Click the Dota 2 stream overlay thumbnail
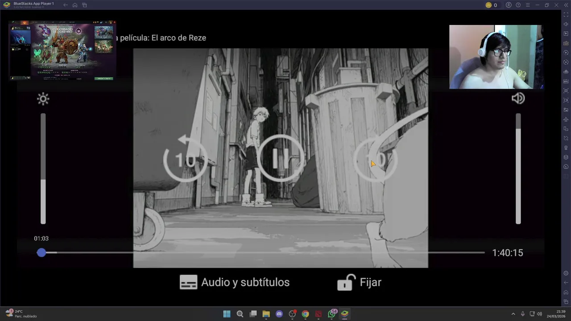Viewport: 571px width, 321px height. point(62,50)
